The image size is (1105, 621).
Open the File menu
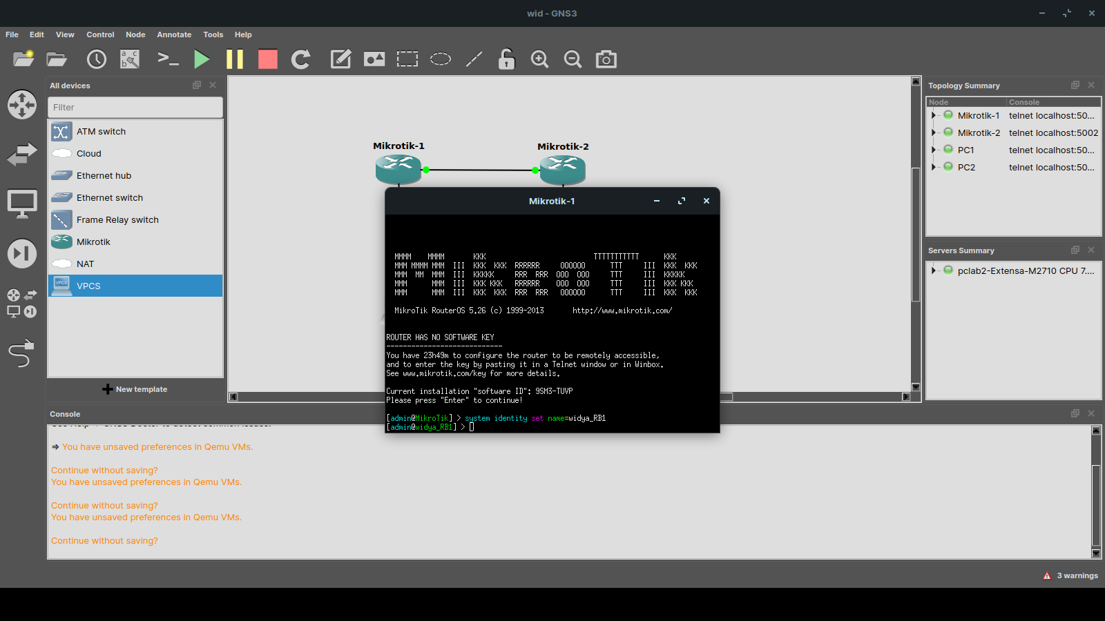pos(12,34)
